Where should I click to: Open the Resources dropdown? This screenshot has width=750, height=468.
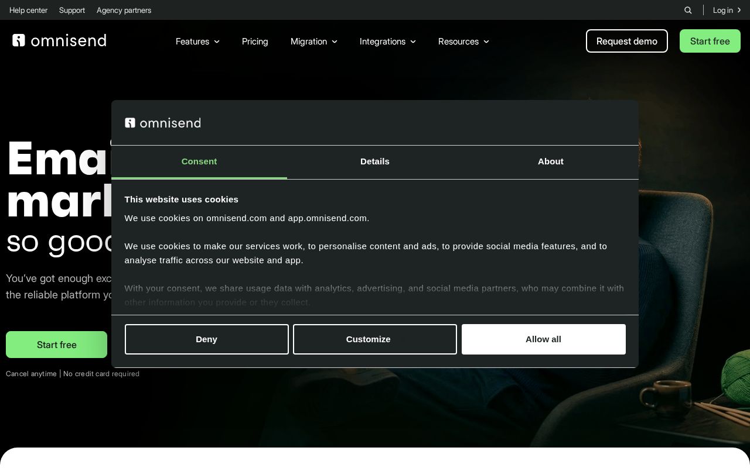pyautogui.click(x=463, y=41)
